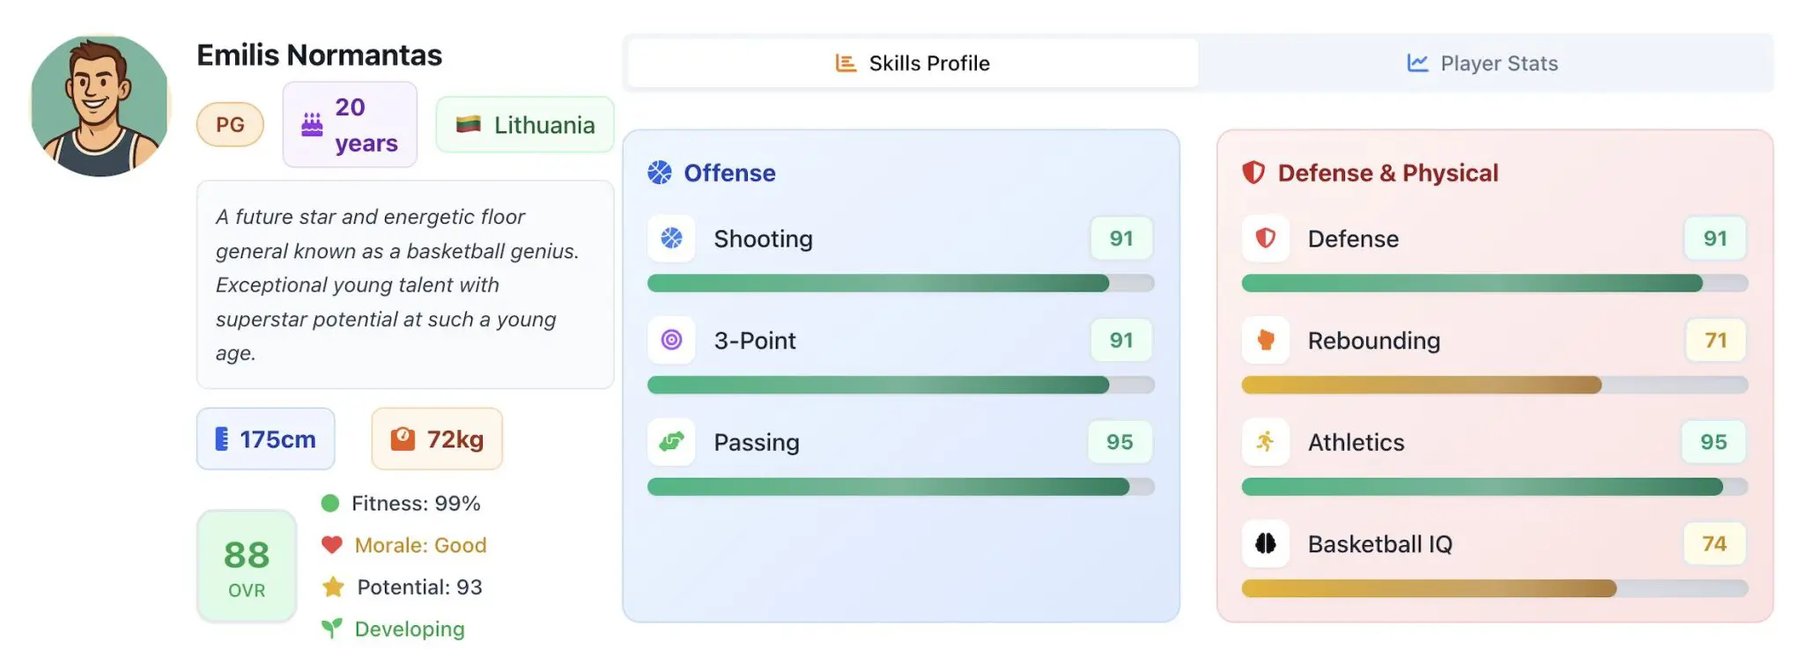
Task: Click Emilis Normantas's avatar portrait
Action: (x=100, y=106)
